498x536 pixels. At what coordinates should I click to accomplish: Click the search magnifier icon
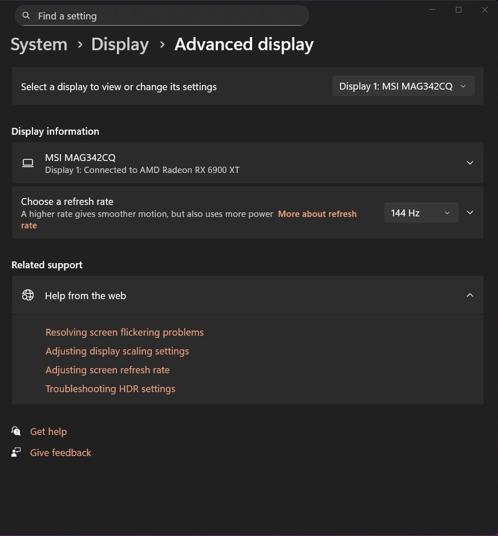(x=26, y=15)
